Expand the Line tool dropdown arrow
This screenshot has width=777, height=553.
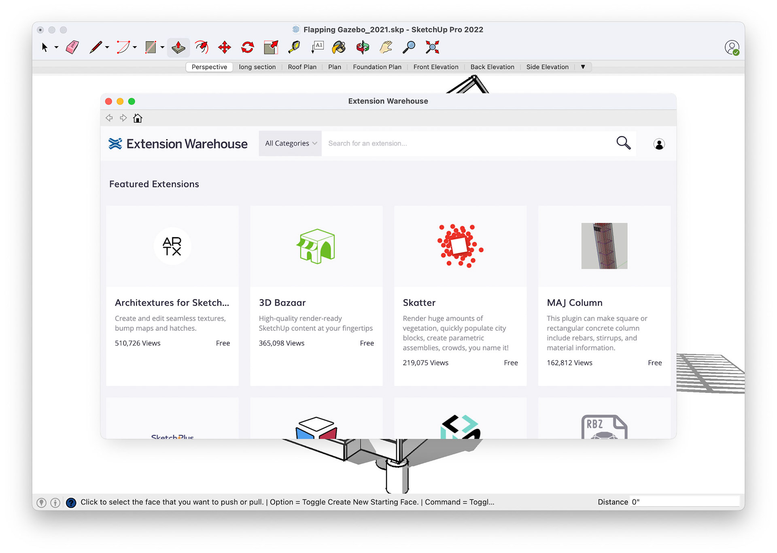pos(107,47)
